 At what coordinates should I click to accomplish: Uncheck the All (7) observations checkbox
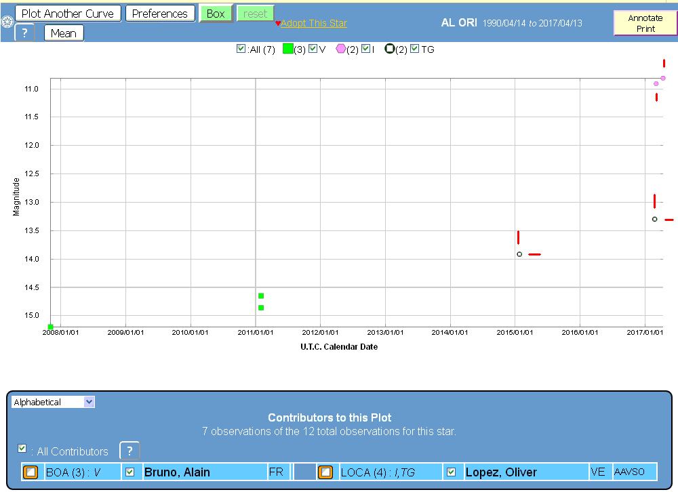[x=241, y=49]
